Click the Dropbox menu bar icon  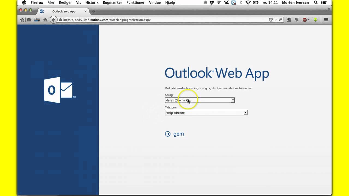212,2
